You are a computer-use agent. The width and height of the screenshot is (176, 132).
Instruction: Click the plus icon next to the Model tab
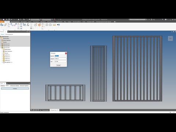coord(8,32)
